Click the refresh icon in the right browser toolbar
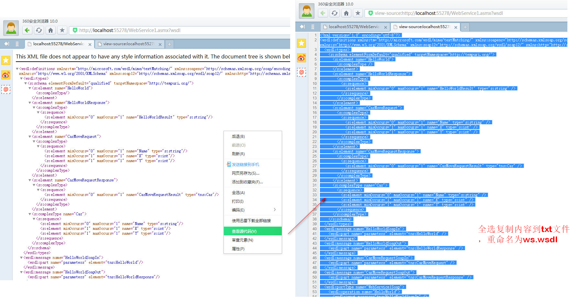580x297 pixels. point(334,13)
